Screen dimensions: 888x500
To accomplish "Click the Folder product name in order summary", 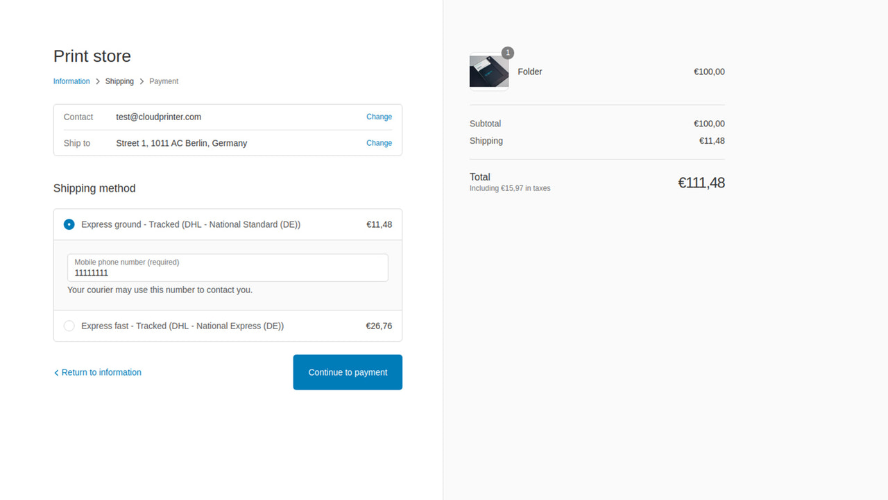I will point(529,72).
